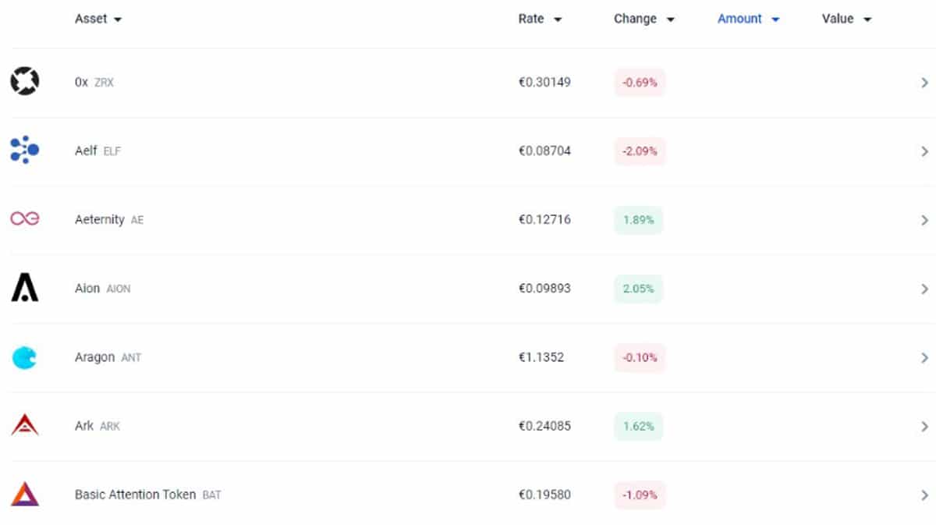This screenshot has height=525, width=936.
Task: Click the Basic Attention Token logo
Action: pos(24,495)
